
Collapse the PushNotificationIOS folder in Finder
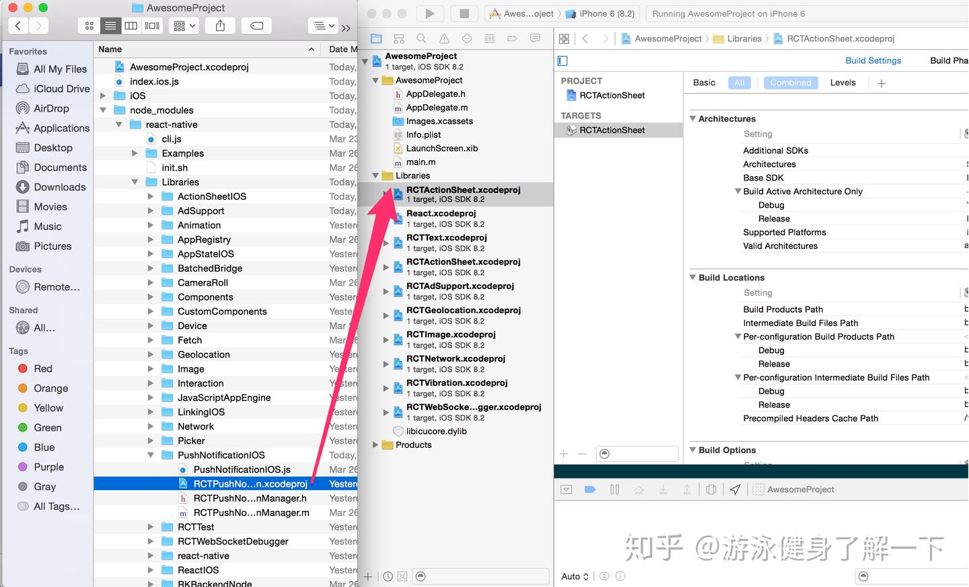(151, 455)
